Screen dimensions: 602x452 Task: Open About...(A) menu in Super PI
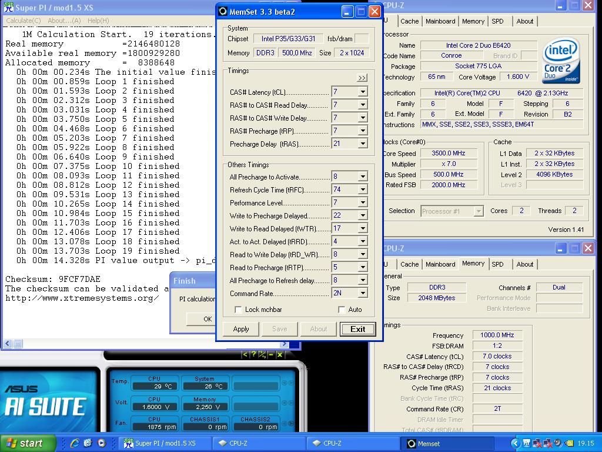click(64, 21)
